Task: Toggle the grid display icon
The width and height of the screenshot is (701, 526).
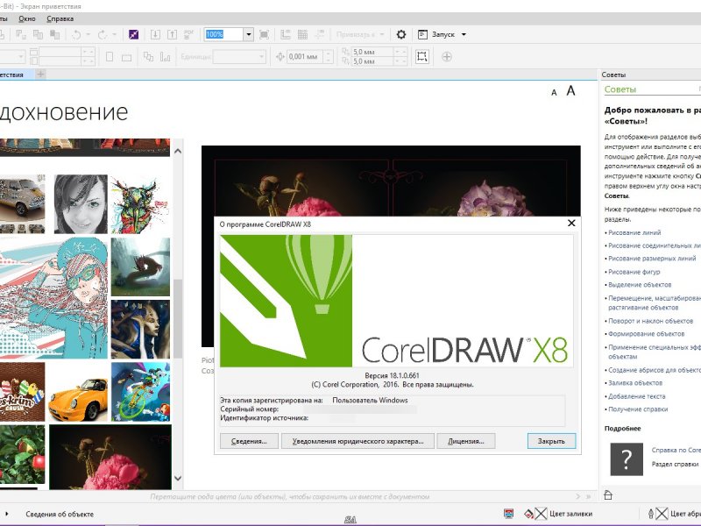Action: coord(302,34)
